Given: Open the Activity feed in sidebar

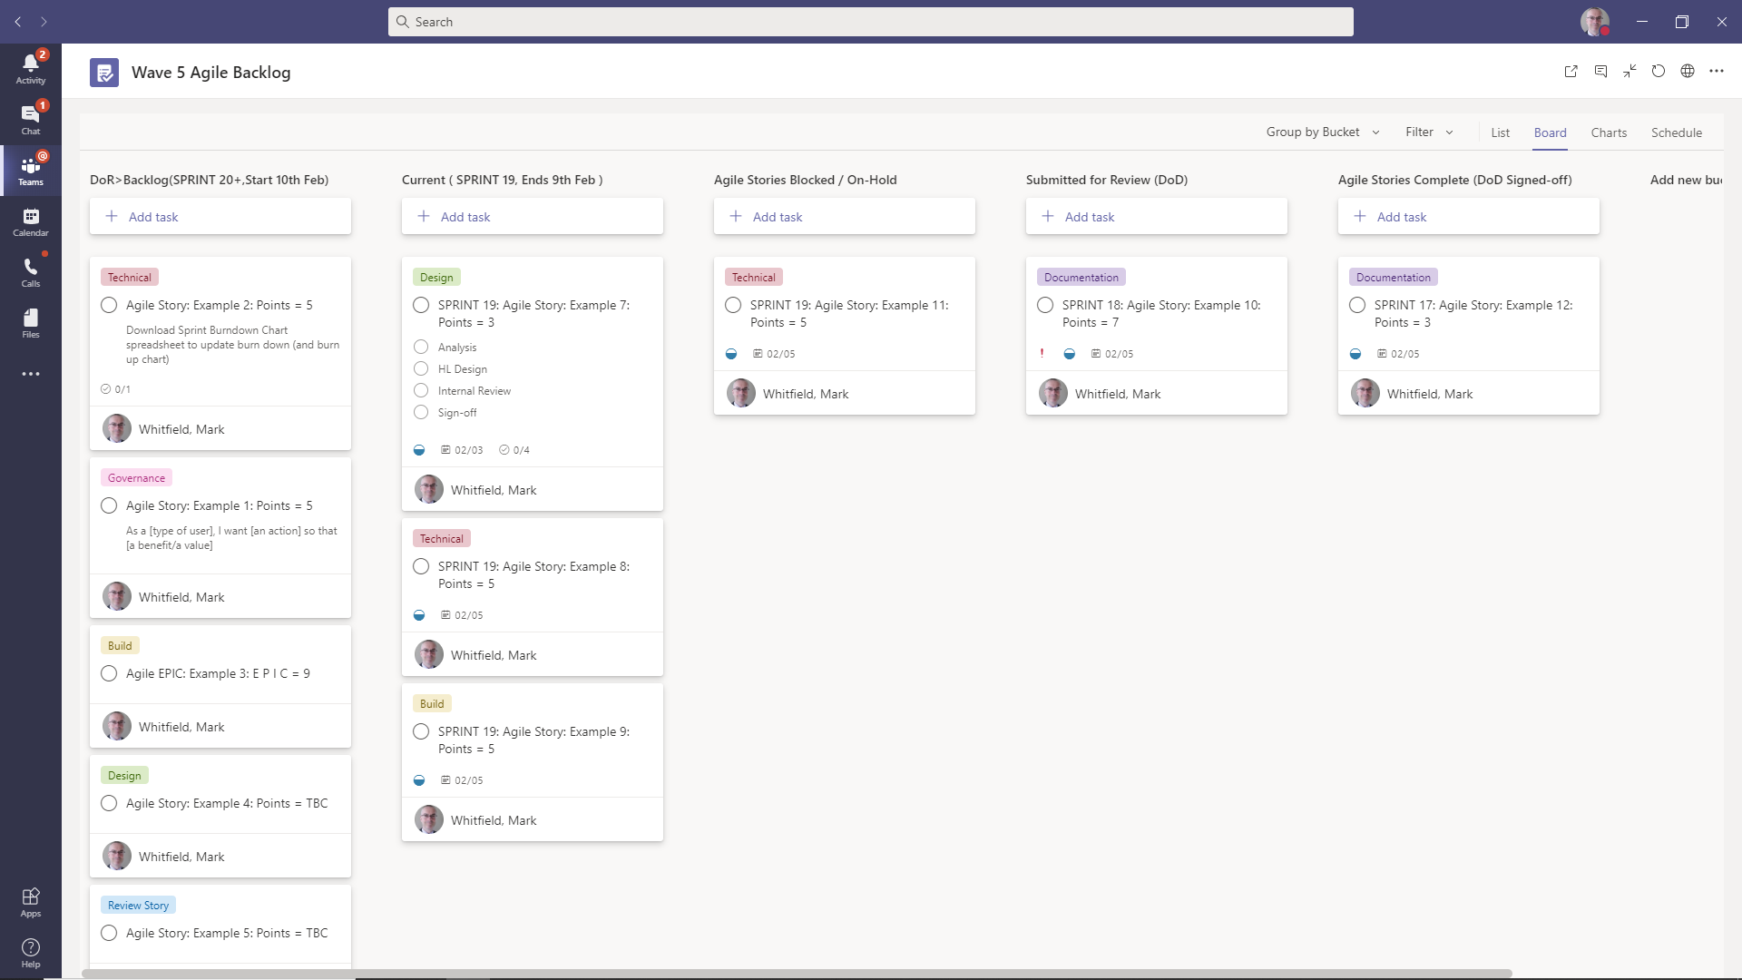Looking at the screenshot, I should pyautogui.click(x=30, y=68).
